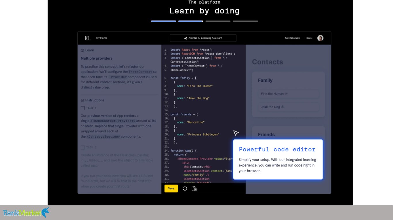Image resolution: width=393 pixels, height=220 pixels.
Task: Click the refresh code icon
Action: tap(185, 188)
